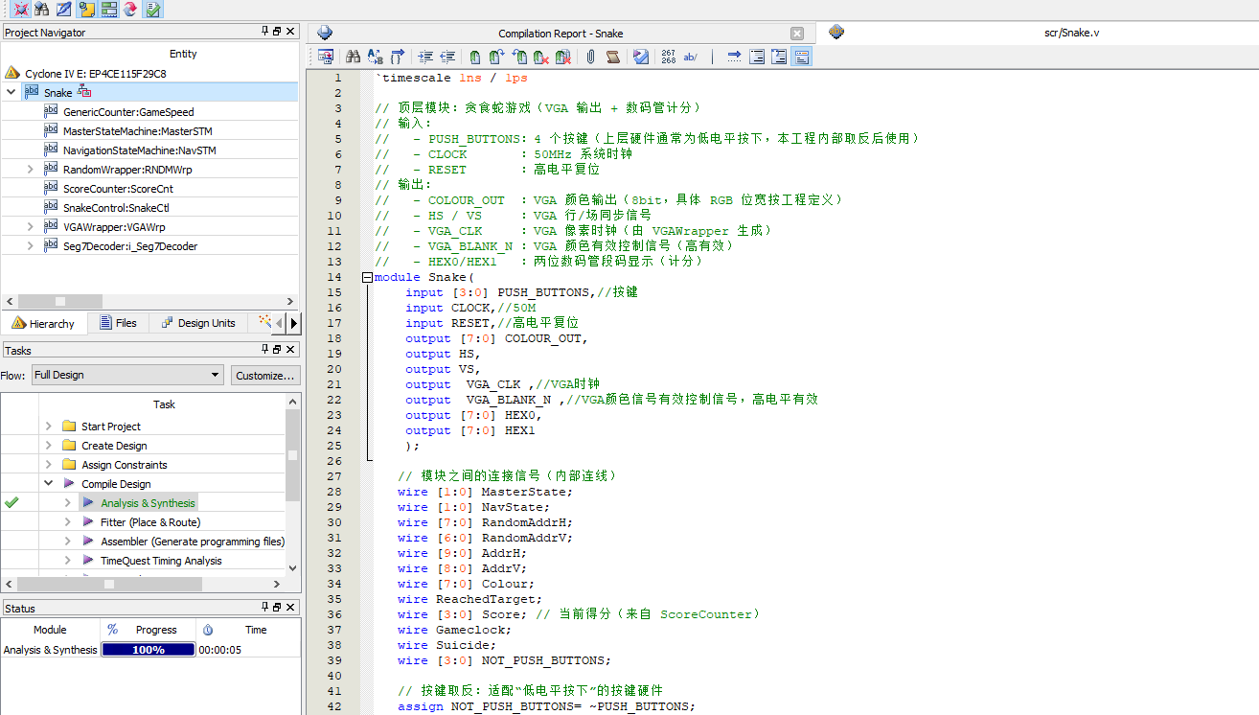Screen dimensions: 1259x715
Task: Click the green checkmark document icon
Action: (x=153, y=10)
